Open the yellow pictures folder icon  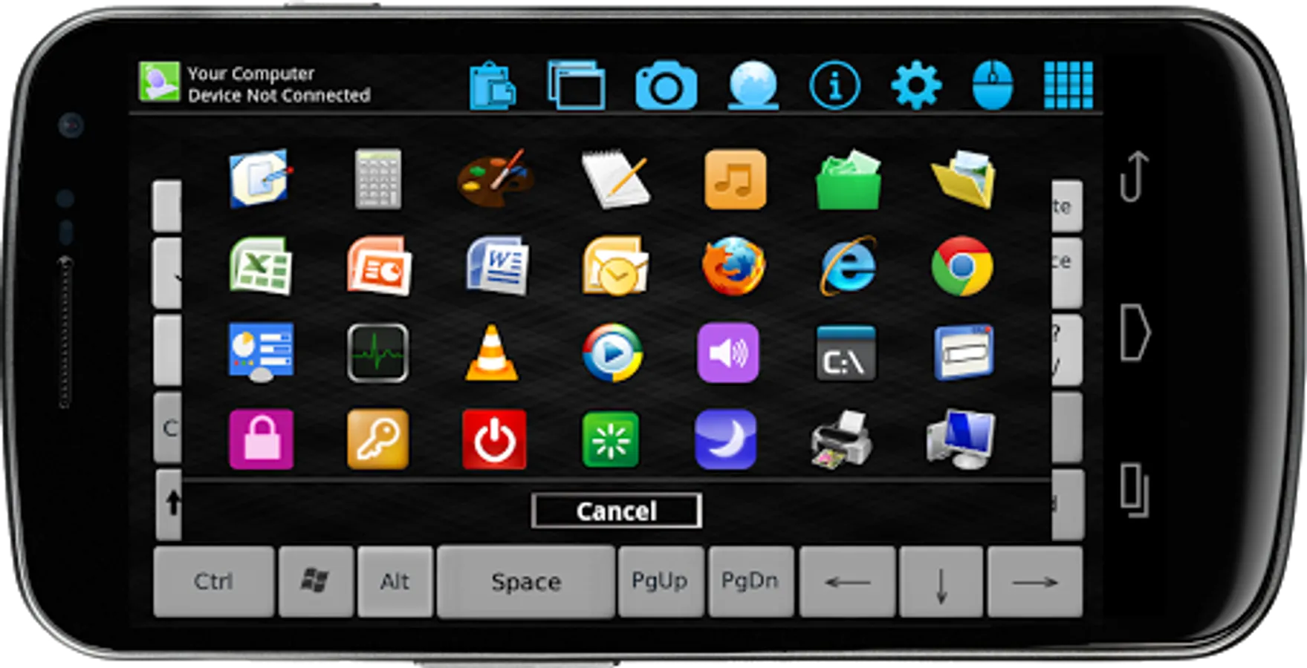pyautogui.click(x=963, y=179)
